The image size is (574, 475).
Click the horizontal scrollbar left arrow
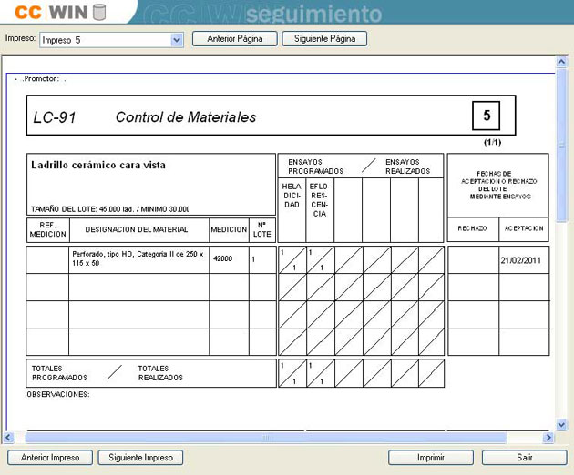[8, 438]
